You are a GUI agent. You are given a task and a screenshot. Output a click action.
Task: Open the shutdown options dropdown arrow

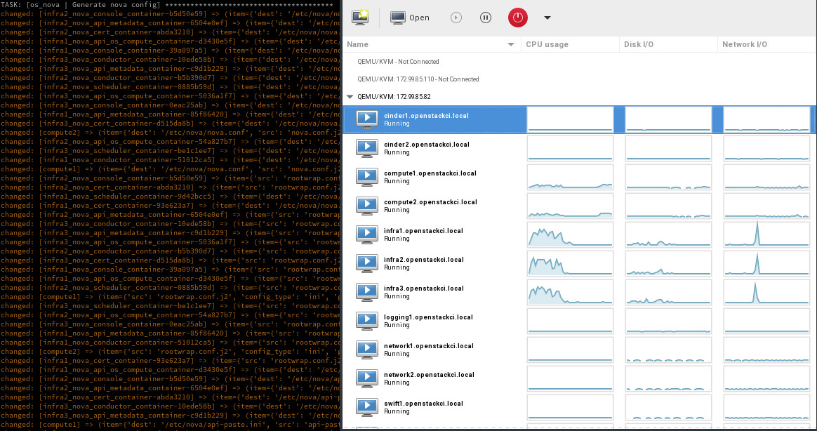(547, 18)
